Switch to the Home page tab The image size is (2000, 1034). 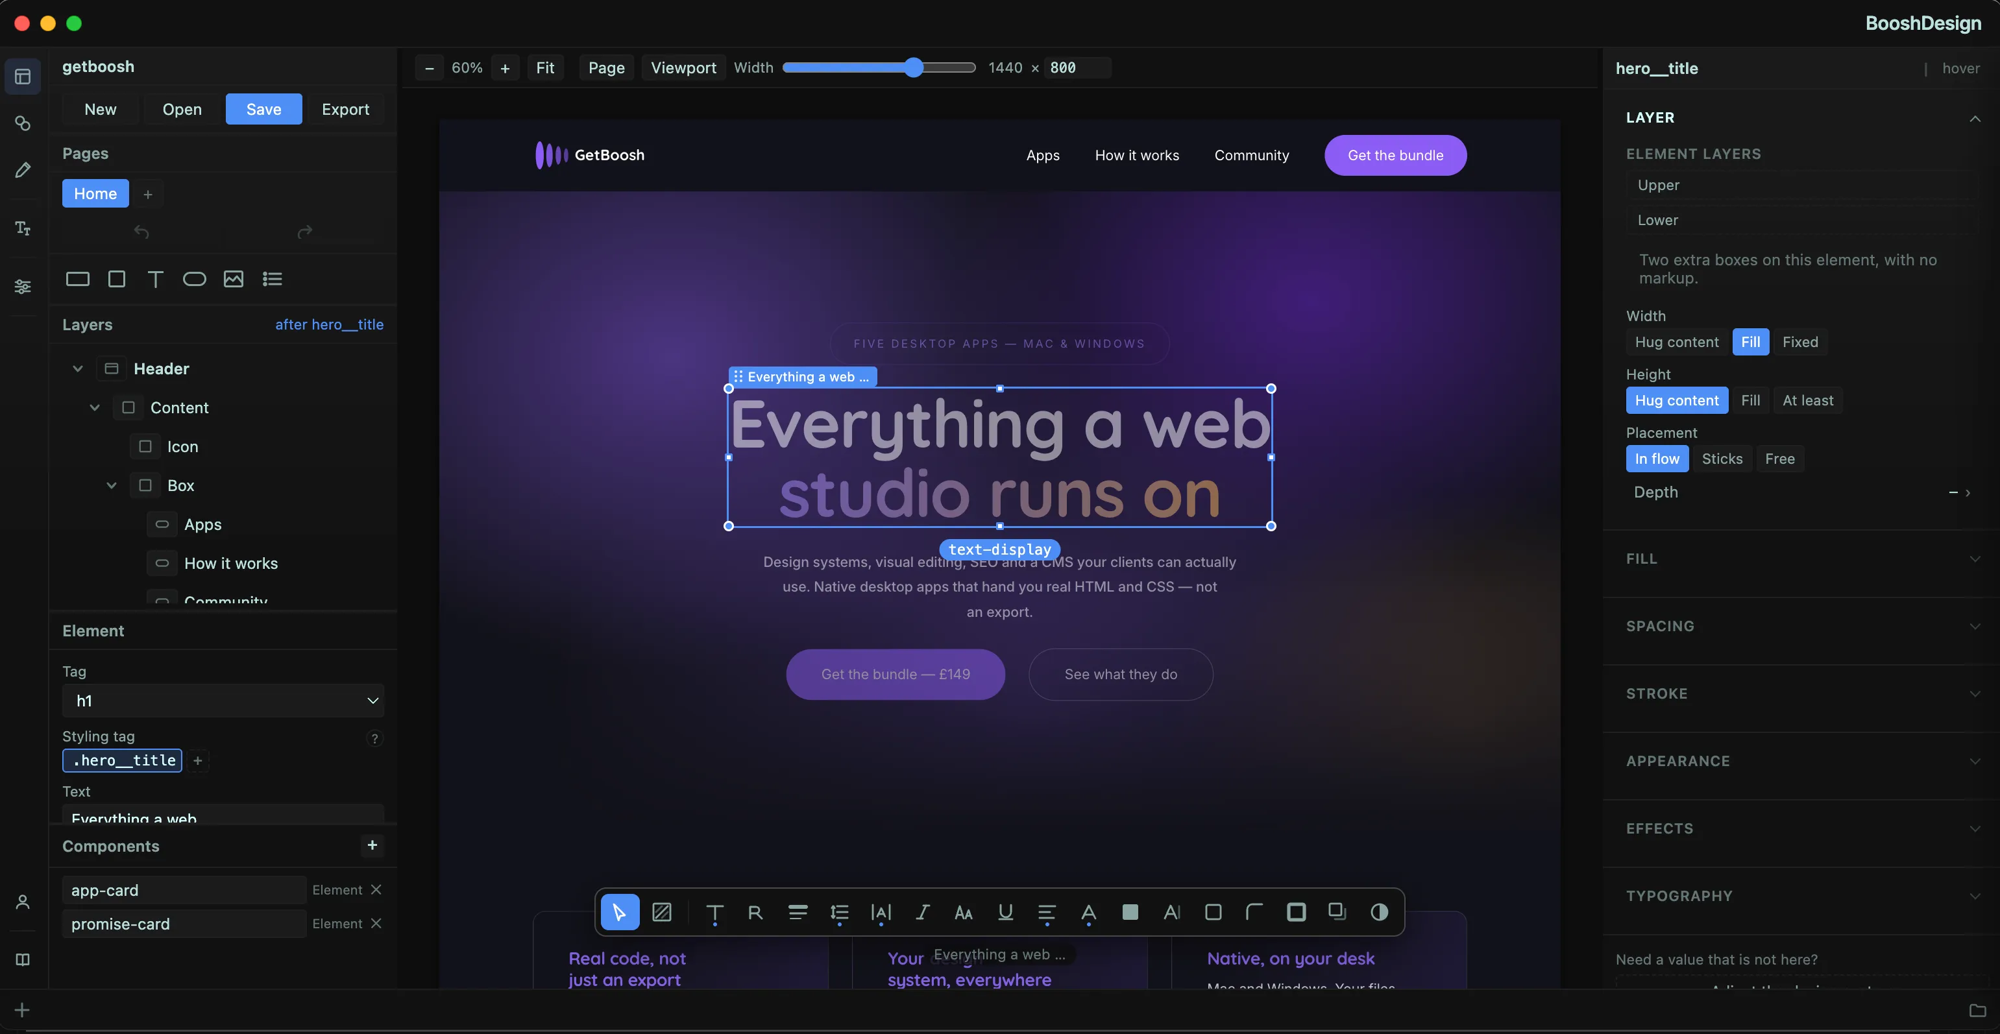coord(95,193)
